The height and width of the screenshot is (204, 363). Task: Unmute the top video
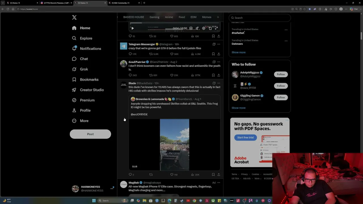pos(197,28)
